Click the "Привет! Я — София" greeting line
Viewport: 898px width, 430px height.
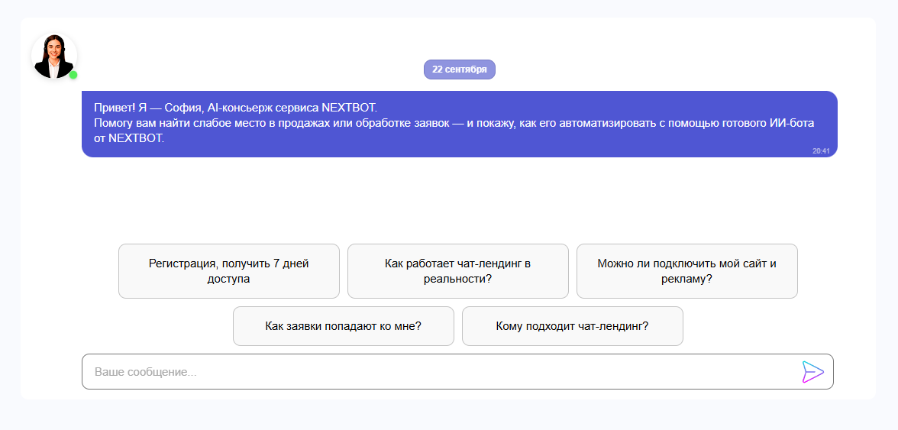(145, 107)
